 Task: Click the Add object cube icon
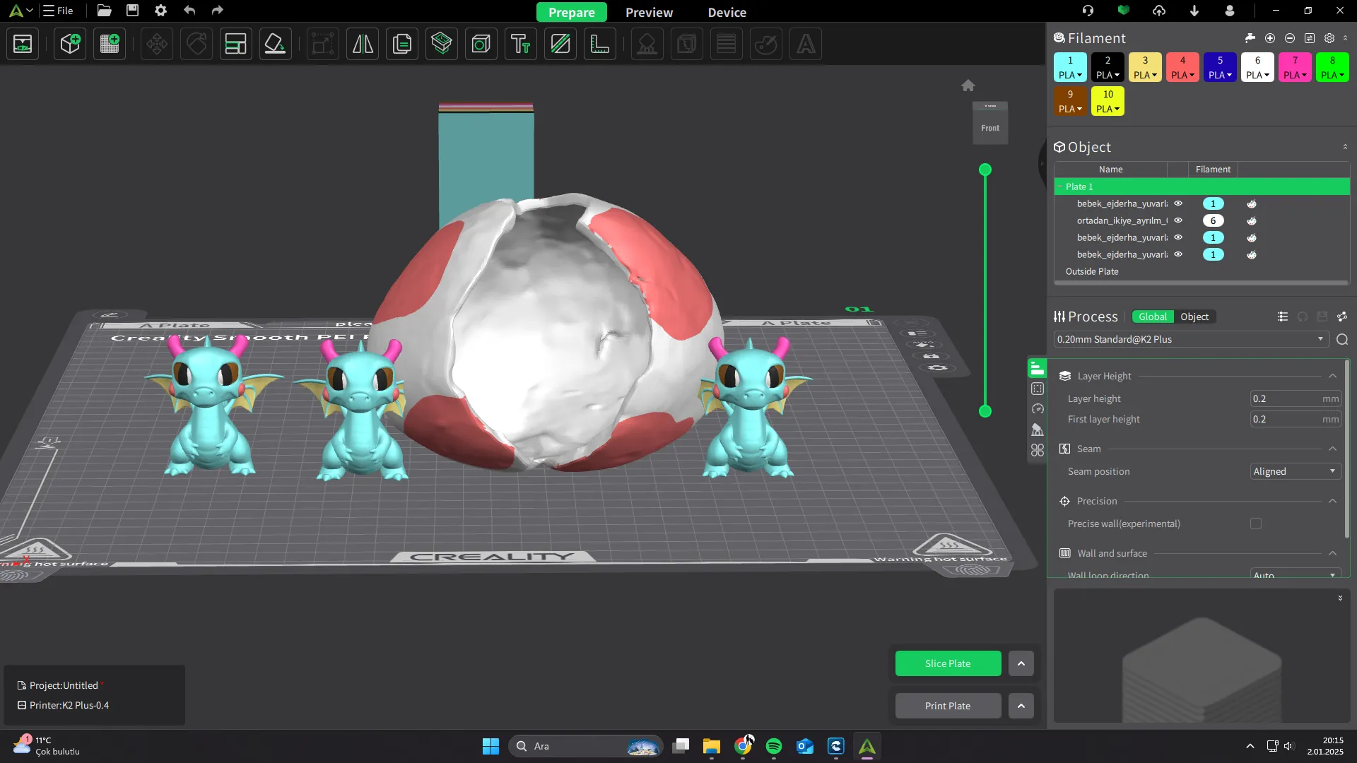[70, 44]
